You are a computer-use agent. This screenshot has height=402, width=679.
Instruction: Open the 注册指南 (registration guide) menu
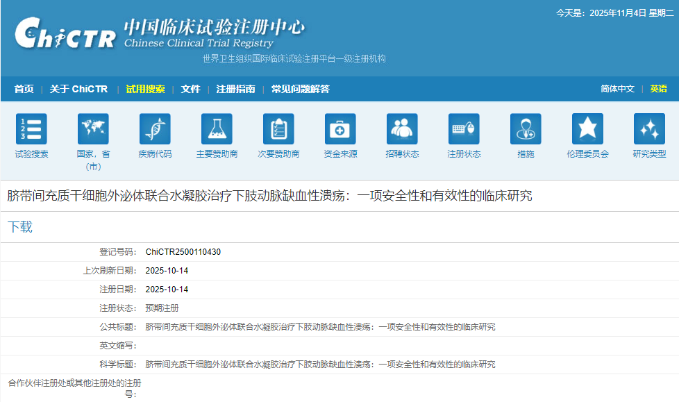235,89
